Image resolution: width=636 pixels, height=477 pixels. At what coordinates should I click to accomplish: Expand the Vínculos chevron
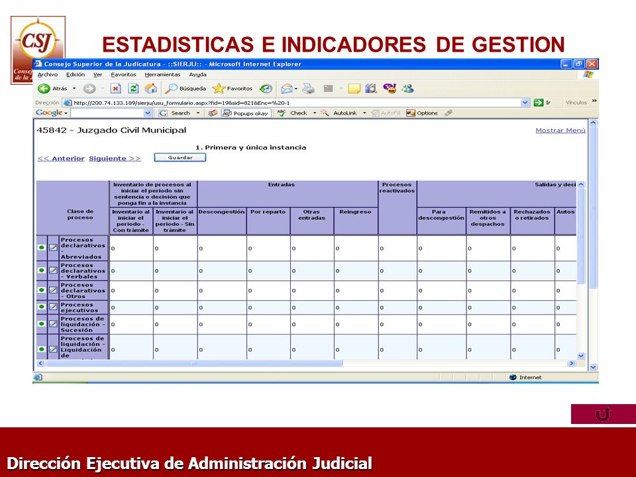[x=594, y=101]
